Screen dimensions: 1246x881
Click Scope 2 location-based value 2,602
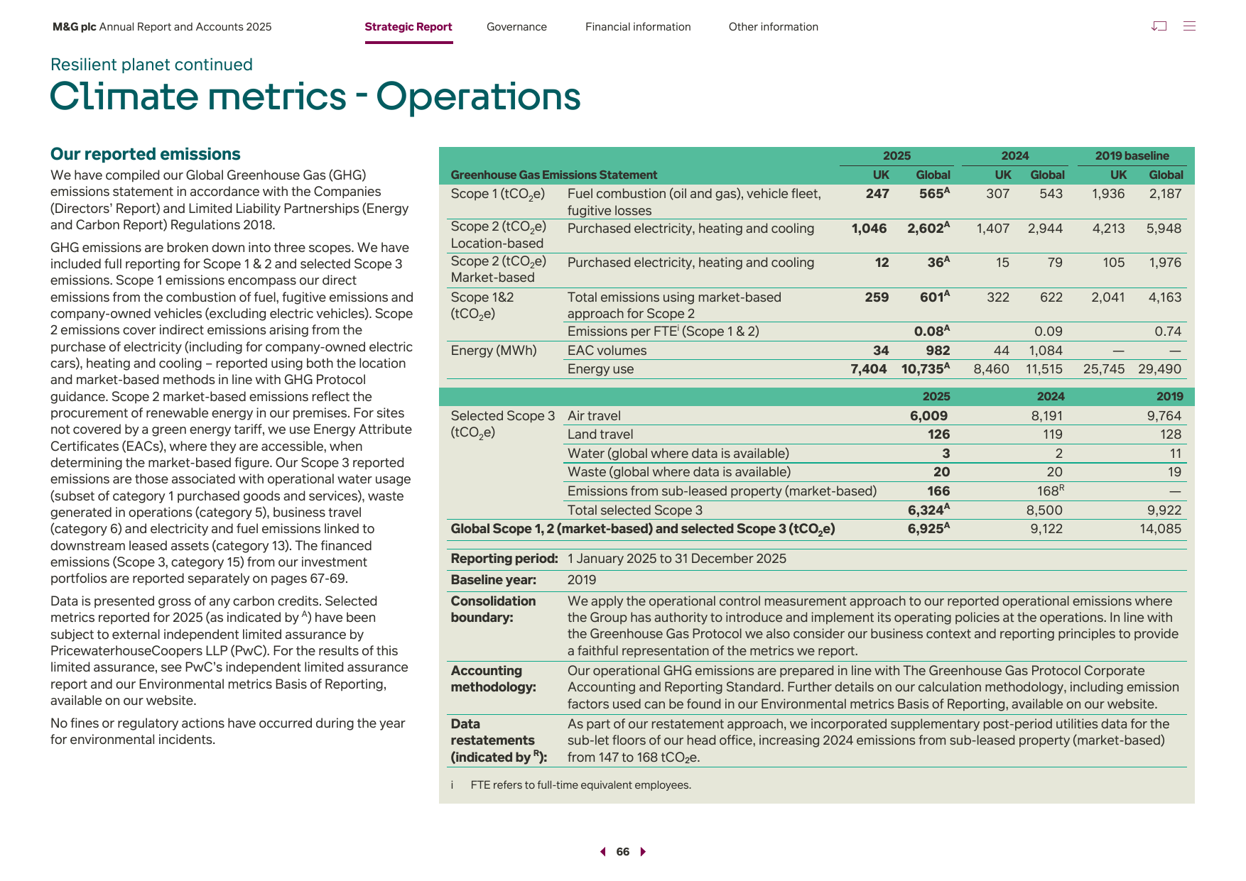click(x=928, y=228)
